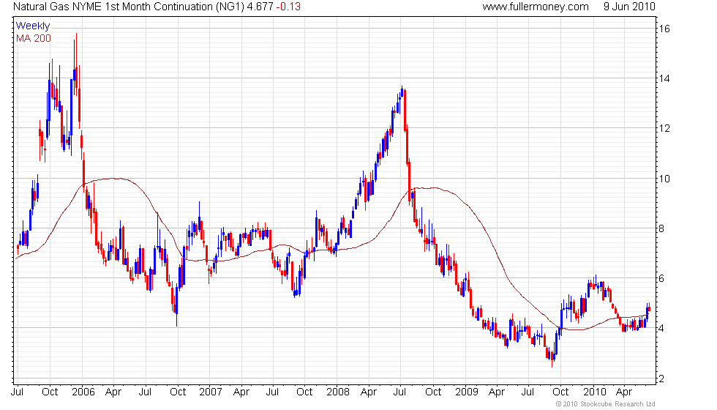The height and width of the screenshot is (410, 717).
Task: Click the 10 price level on y-axis
Action: click(x=665, y=179)
